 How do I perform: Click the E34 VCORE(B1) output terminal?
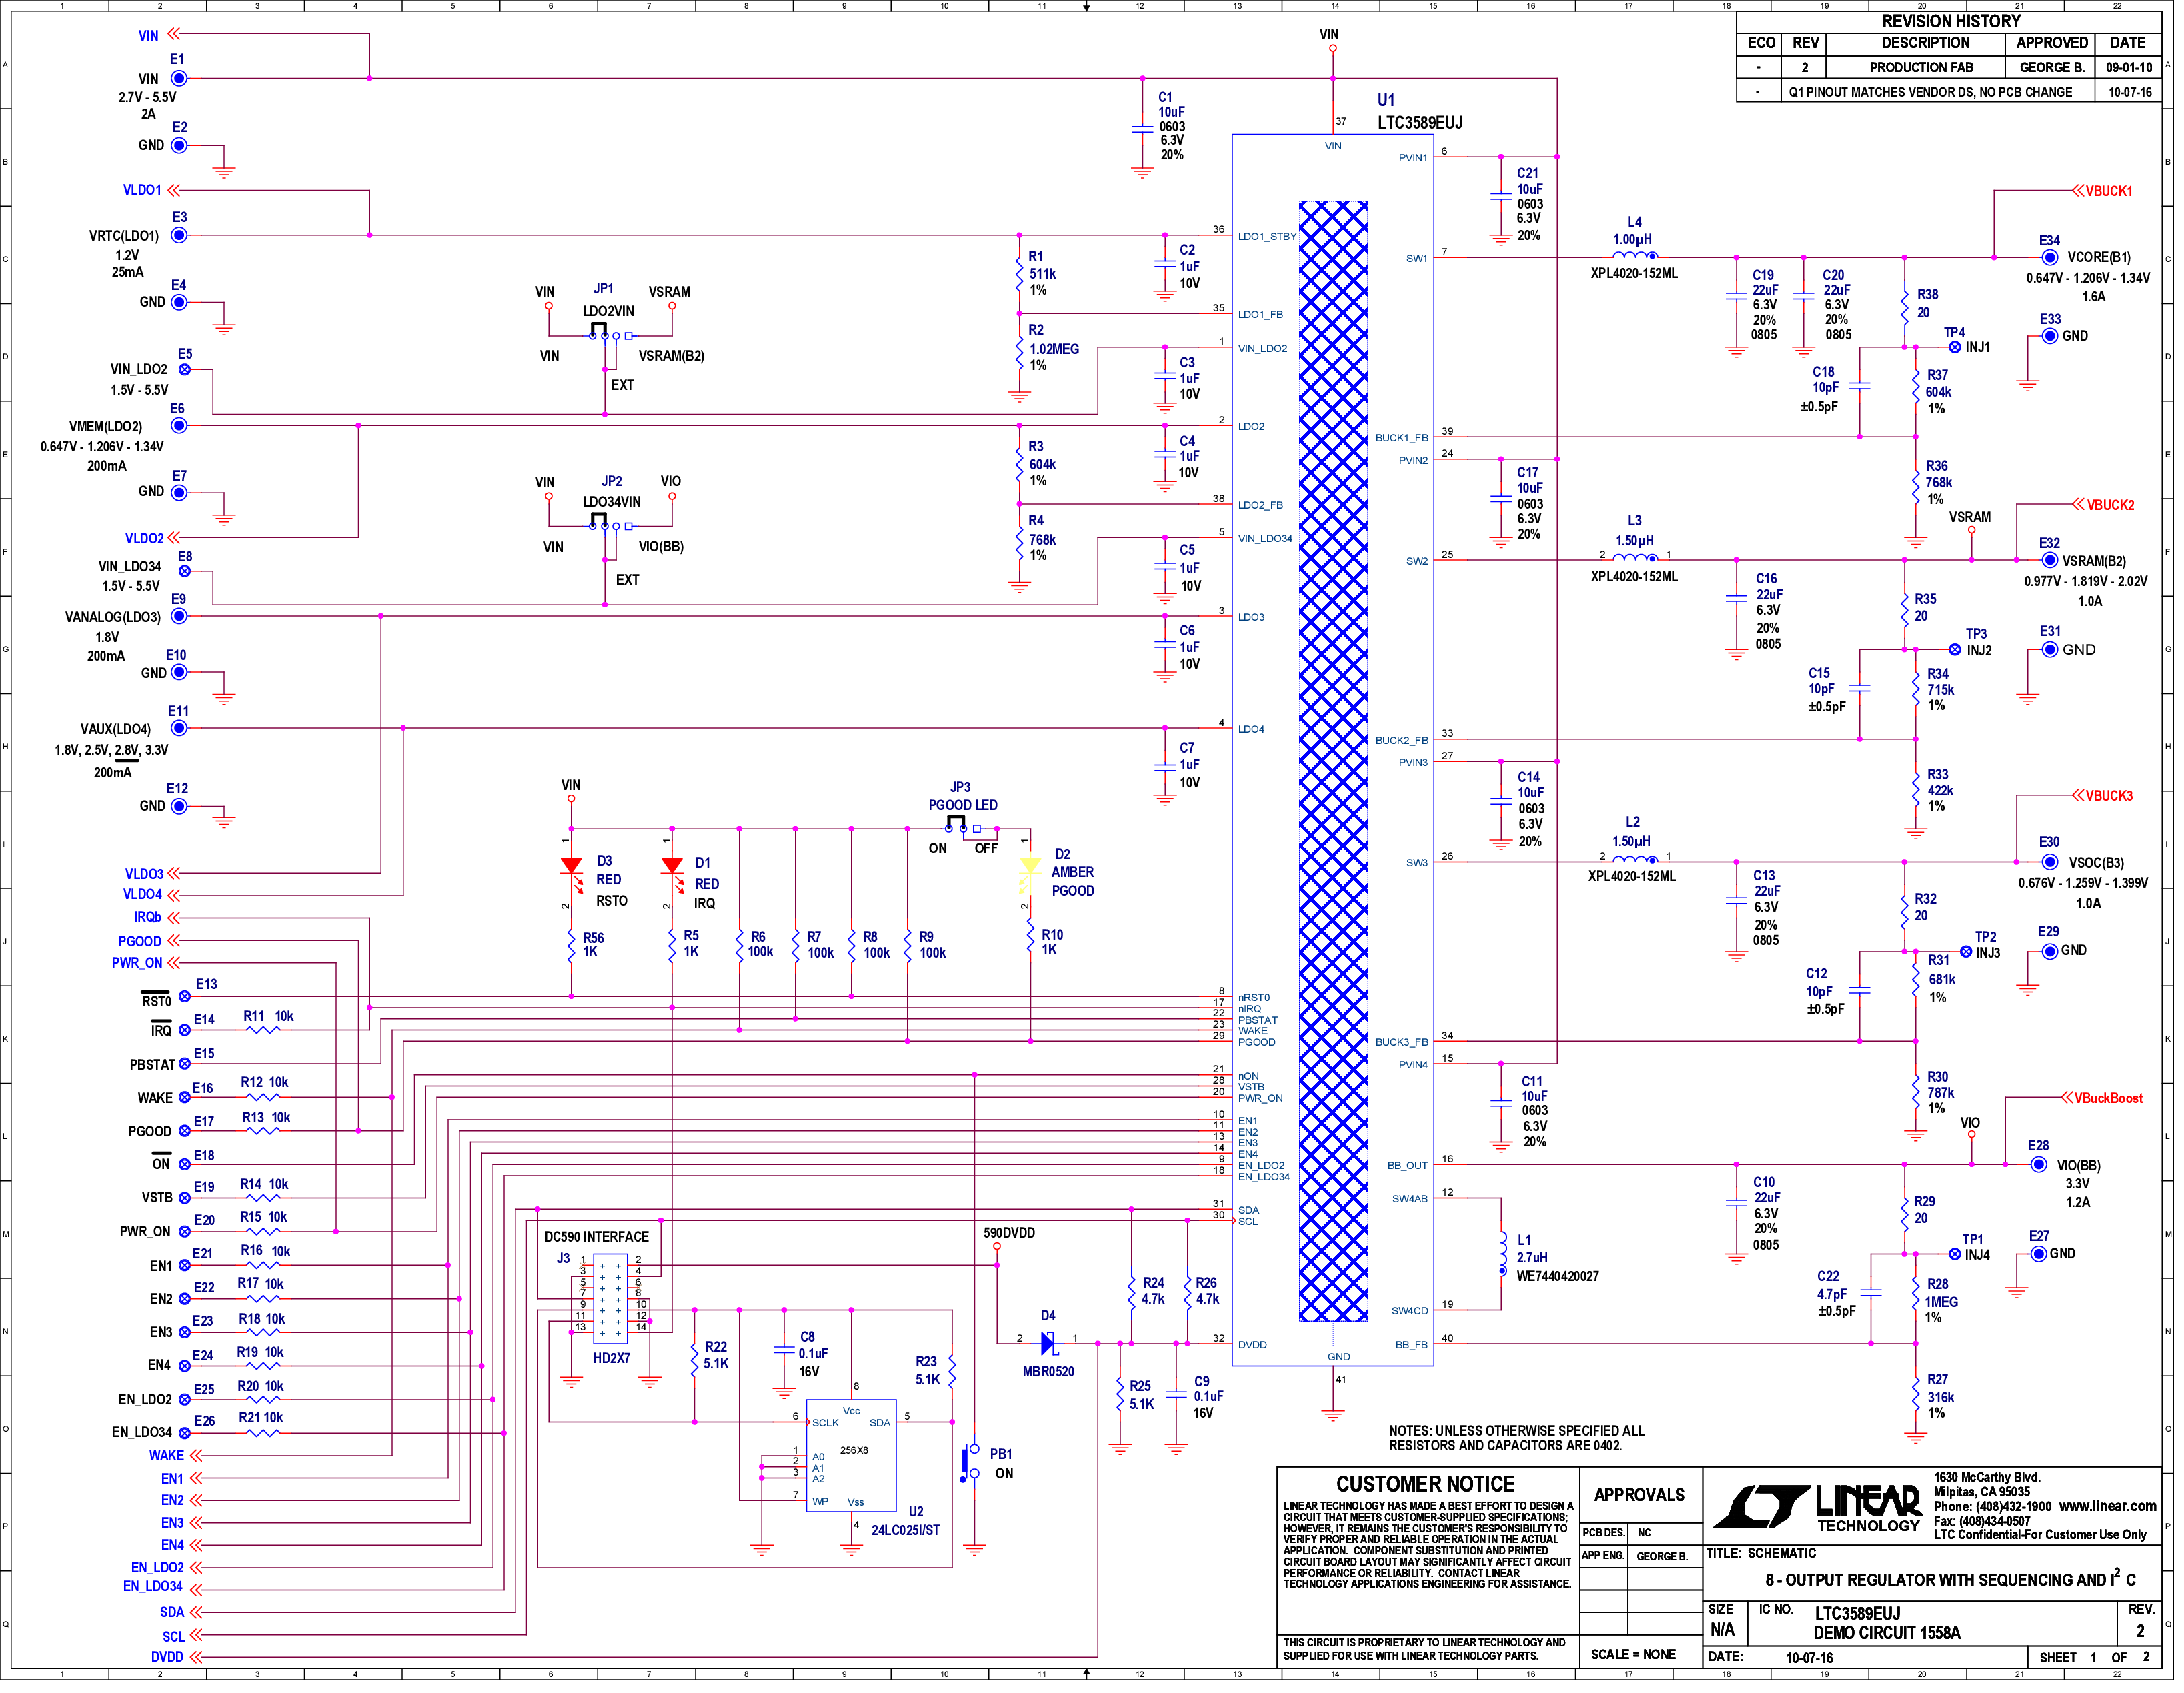[x=2049, y=257]
